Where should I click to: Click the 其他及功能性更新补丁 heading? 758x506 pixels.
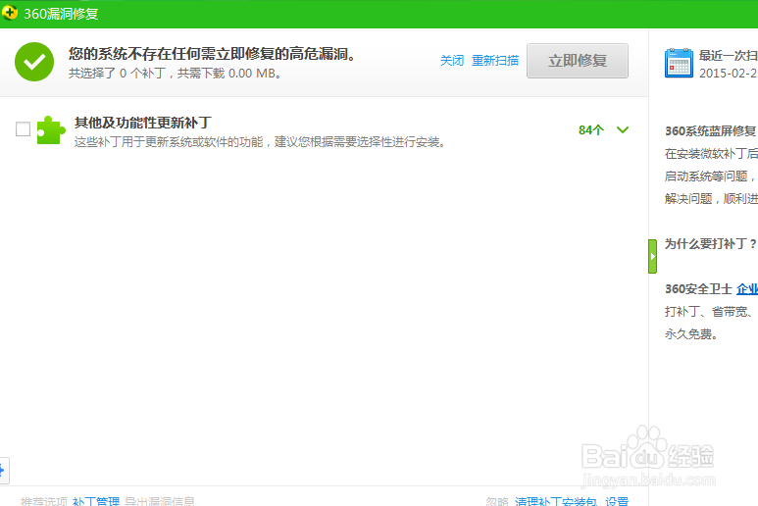coord(142,123)
